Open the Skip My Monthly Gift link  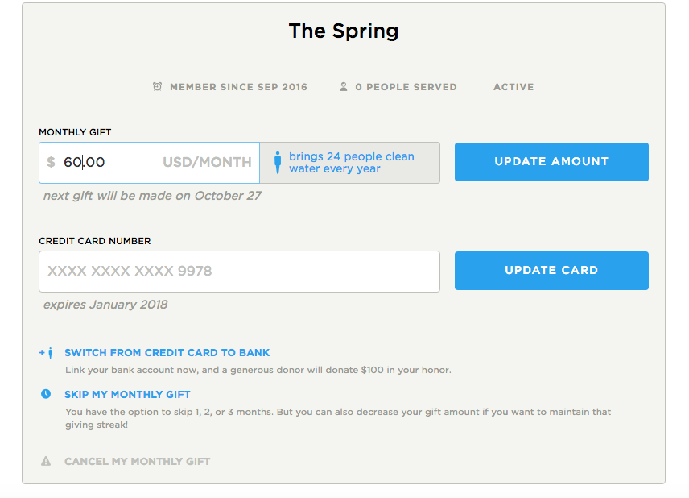coord(127,395)
